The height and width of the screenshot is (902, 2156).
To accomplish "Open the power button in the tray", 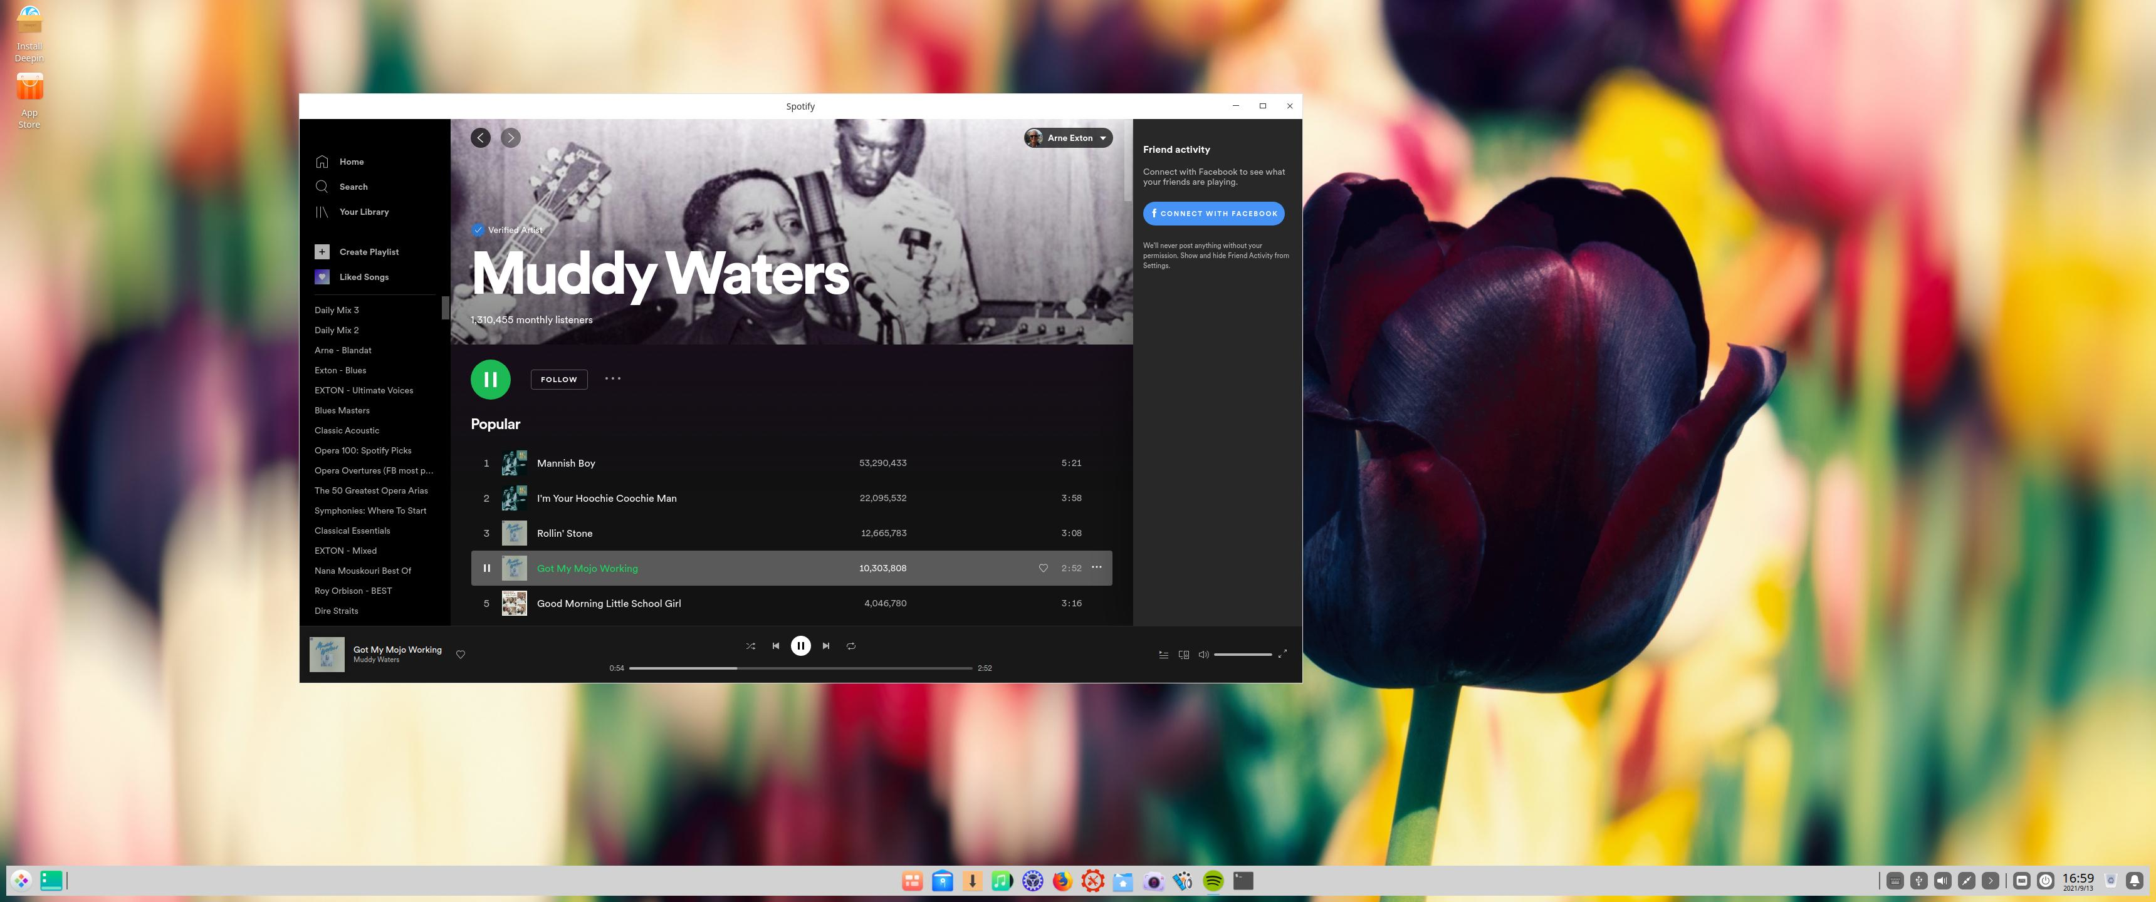I will 2046,880.
